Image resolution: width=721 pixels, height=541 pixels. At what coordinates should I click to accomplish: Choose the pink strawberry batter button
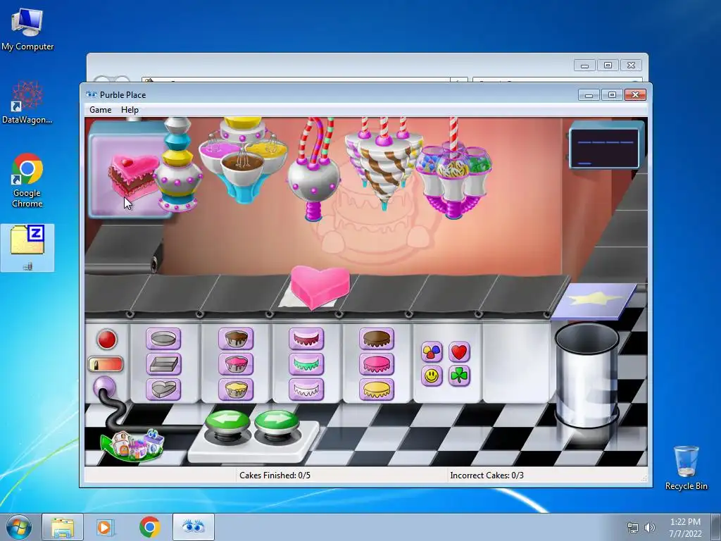tap(236, 364)
